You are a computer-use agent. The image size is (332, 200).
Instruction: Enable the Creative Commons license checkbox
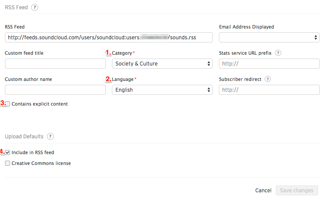(x=7, y=163)
